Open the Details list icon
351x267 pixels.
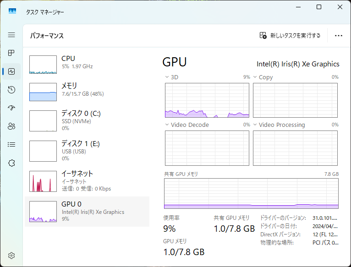pos(11,145)
